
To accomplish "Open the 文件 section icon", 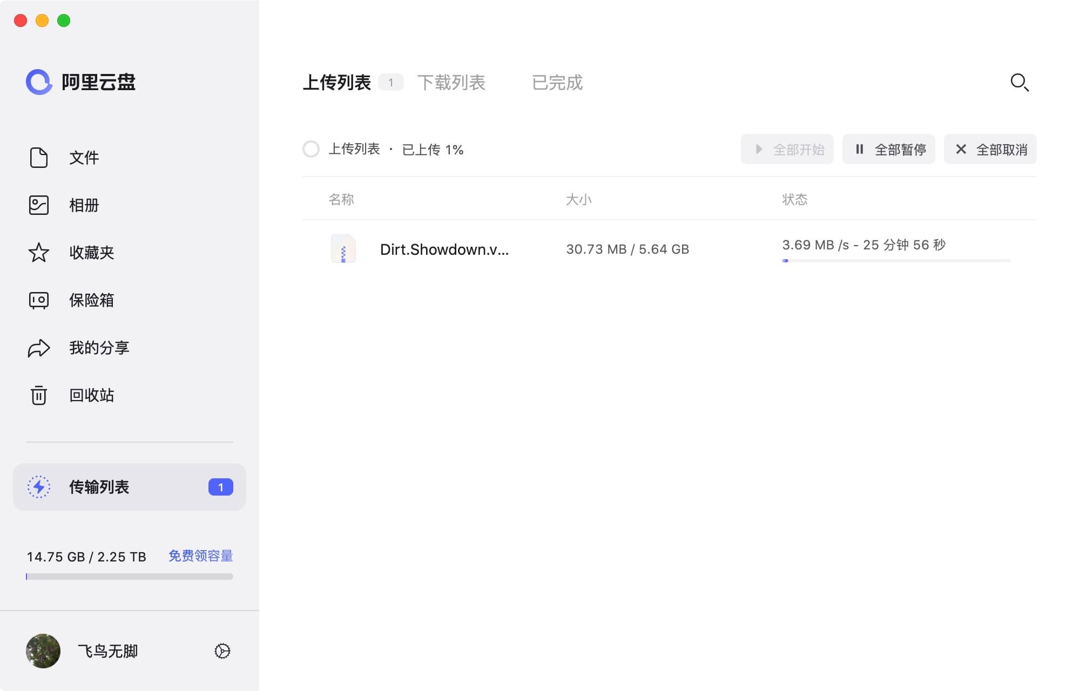I will point(39,158).
